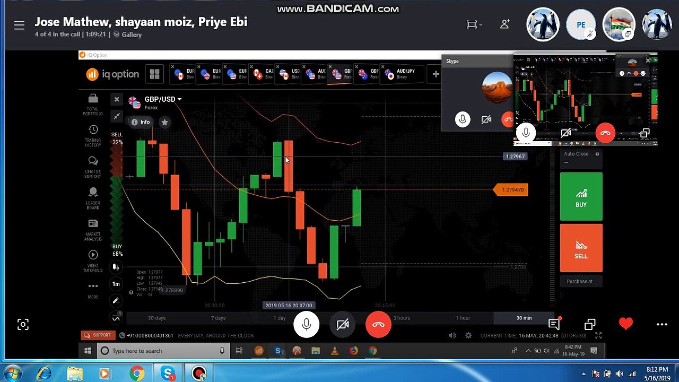Open Trading History in sidebar
Screen dimensions: 679x382
[93, 136]
